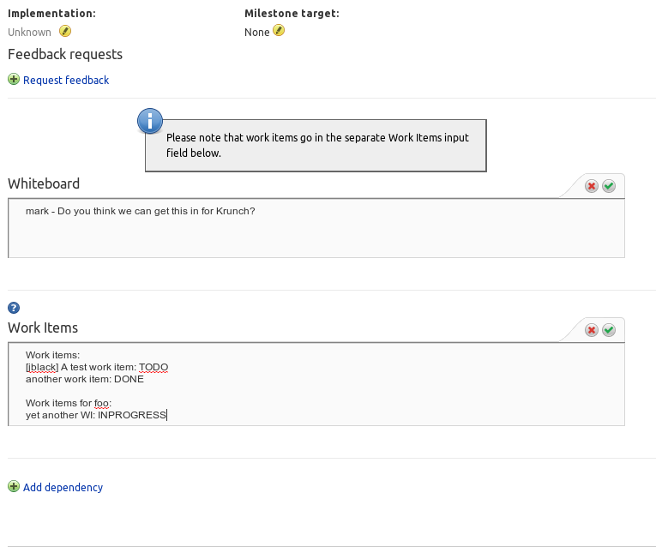Open the Request feedback link
Viewport: 656px width, 553px height.
tap(66, 81)
